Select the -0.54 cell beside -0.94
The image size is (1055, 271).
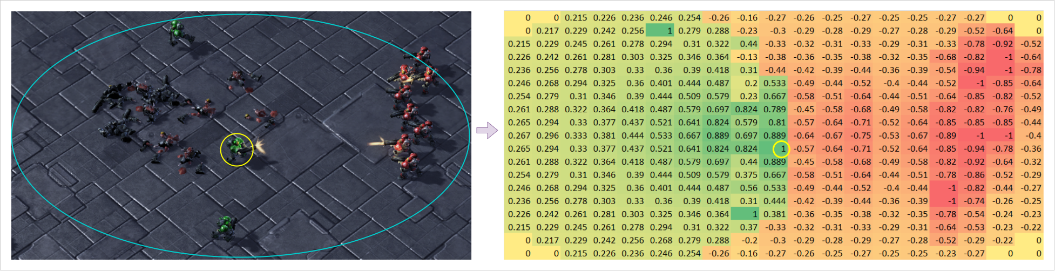pos(943,70)
